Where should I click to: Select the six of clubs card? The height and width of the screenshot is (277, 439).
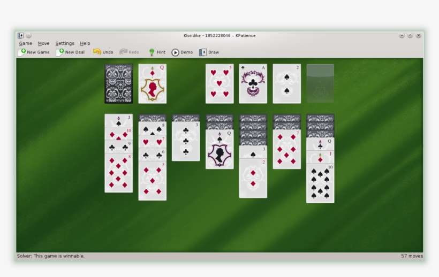(x=152, y=155)
